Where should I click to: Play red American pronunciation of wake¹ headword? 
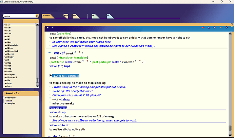79,52
